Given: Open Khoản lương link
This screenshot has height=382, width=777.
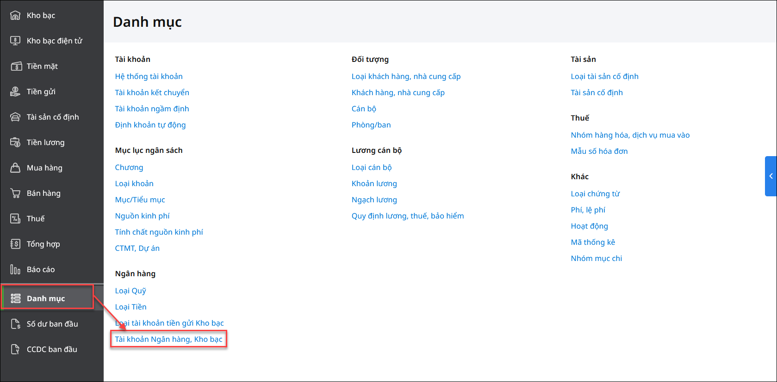Looking at the screenshot, I should [374, 183].
